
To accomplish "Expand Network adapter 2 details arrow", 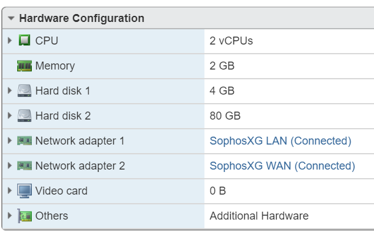I will pyautogui.click(x=10, y=166).
